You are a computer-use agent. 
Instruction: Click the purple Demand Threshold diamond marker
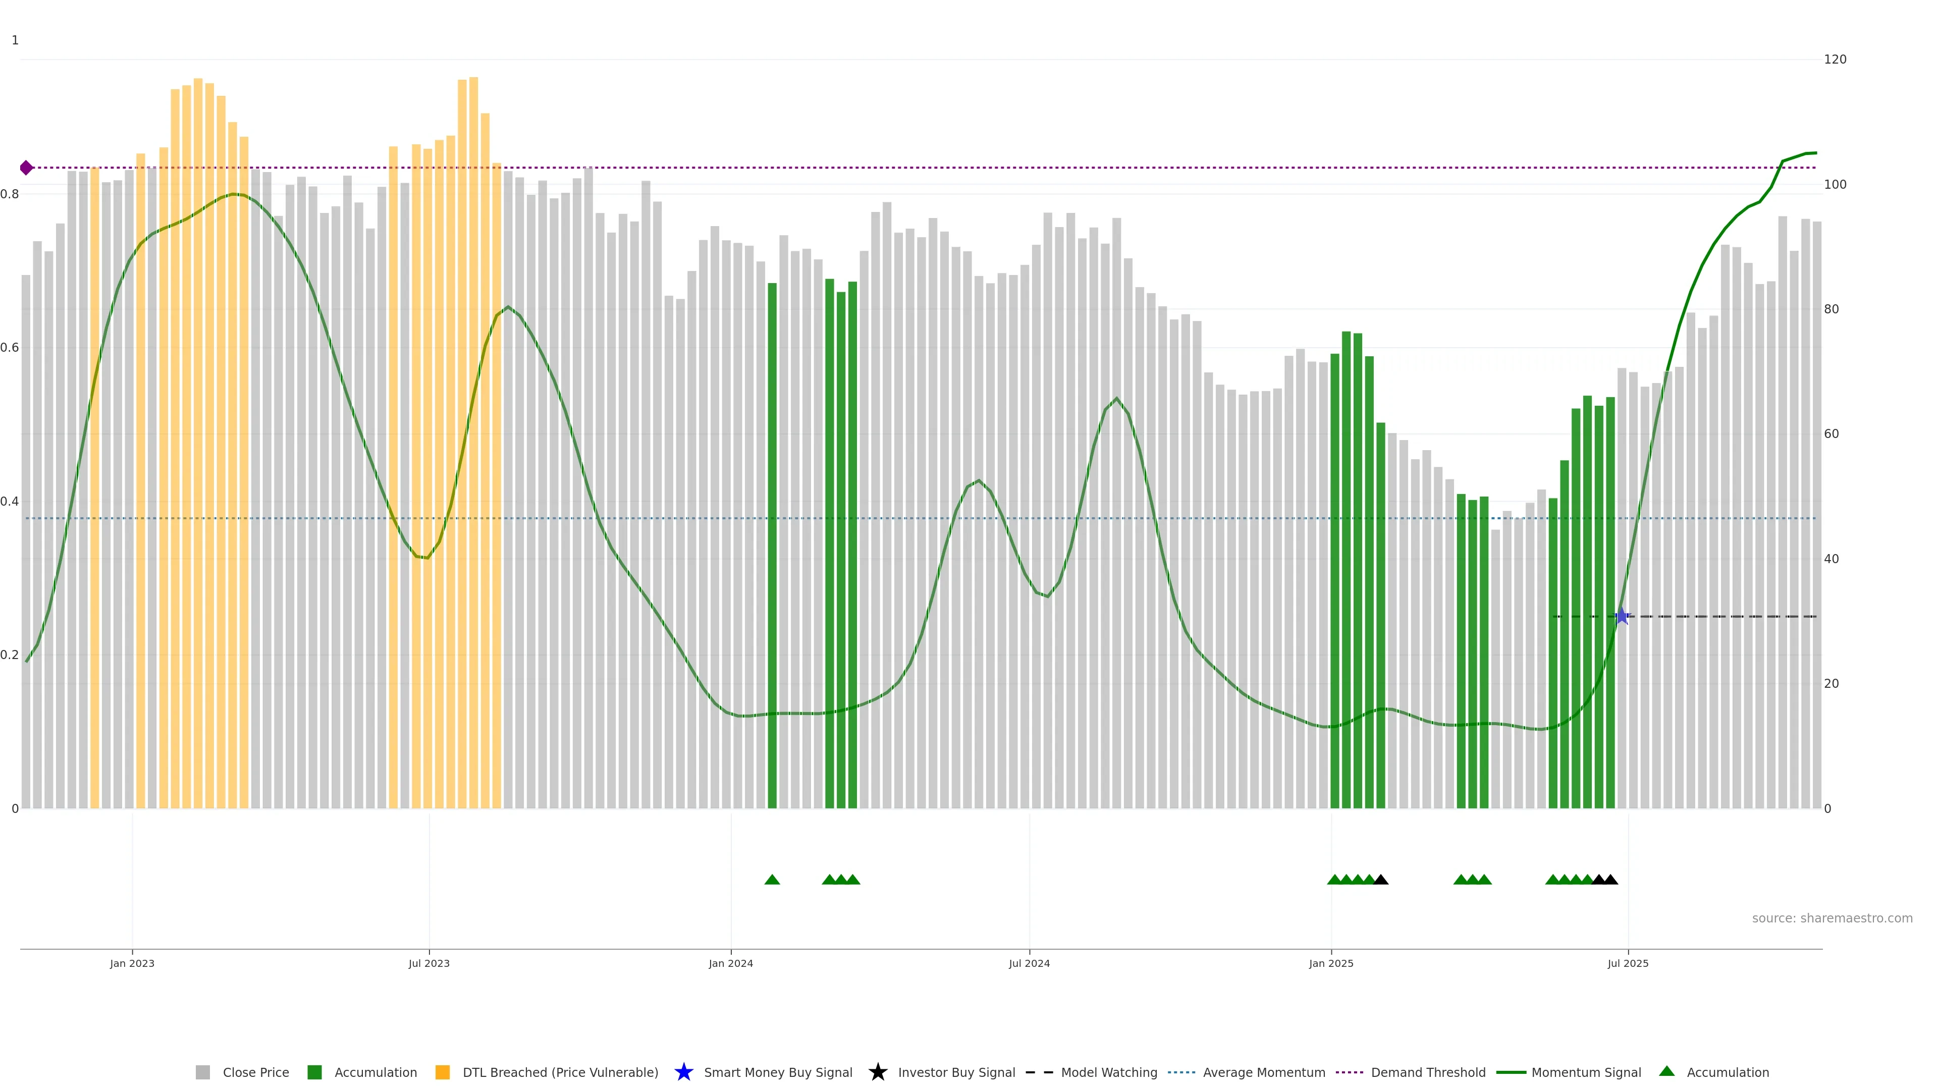[x=26, y=168]
